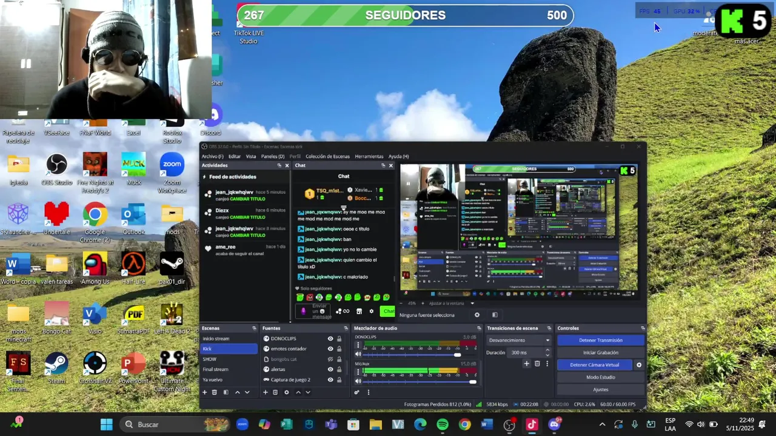Add a new source in Fuentes panel
This screenshot has width=776, height=436.
point(265,392)
